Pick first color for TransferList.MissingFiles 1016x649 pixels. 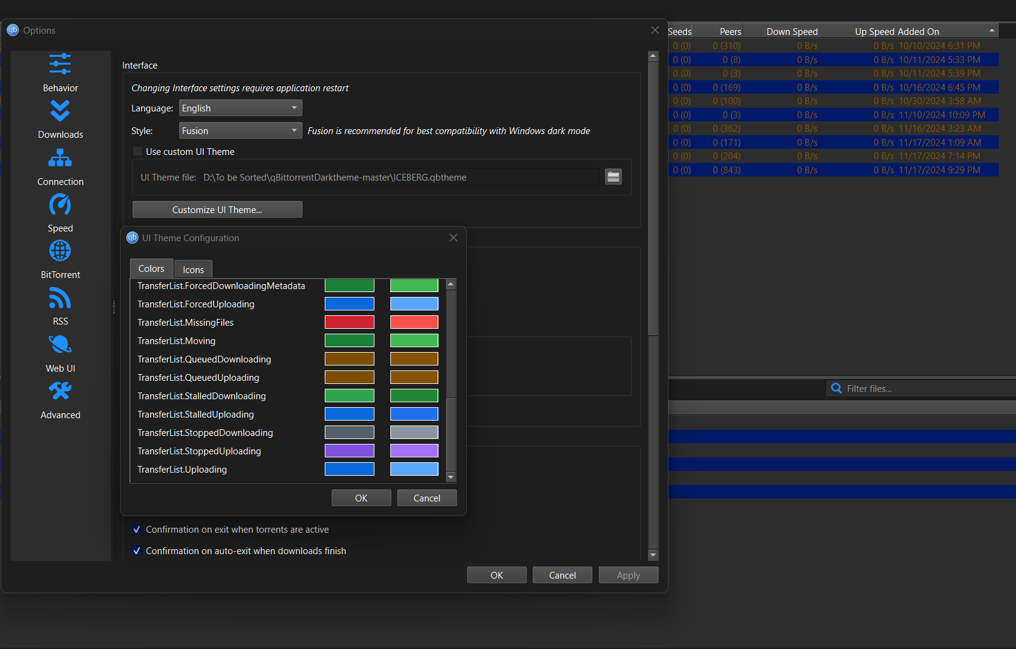349,322
